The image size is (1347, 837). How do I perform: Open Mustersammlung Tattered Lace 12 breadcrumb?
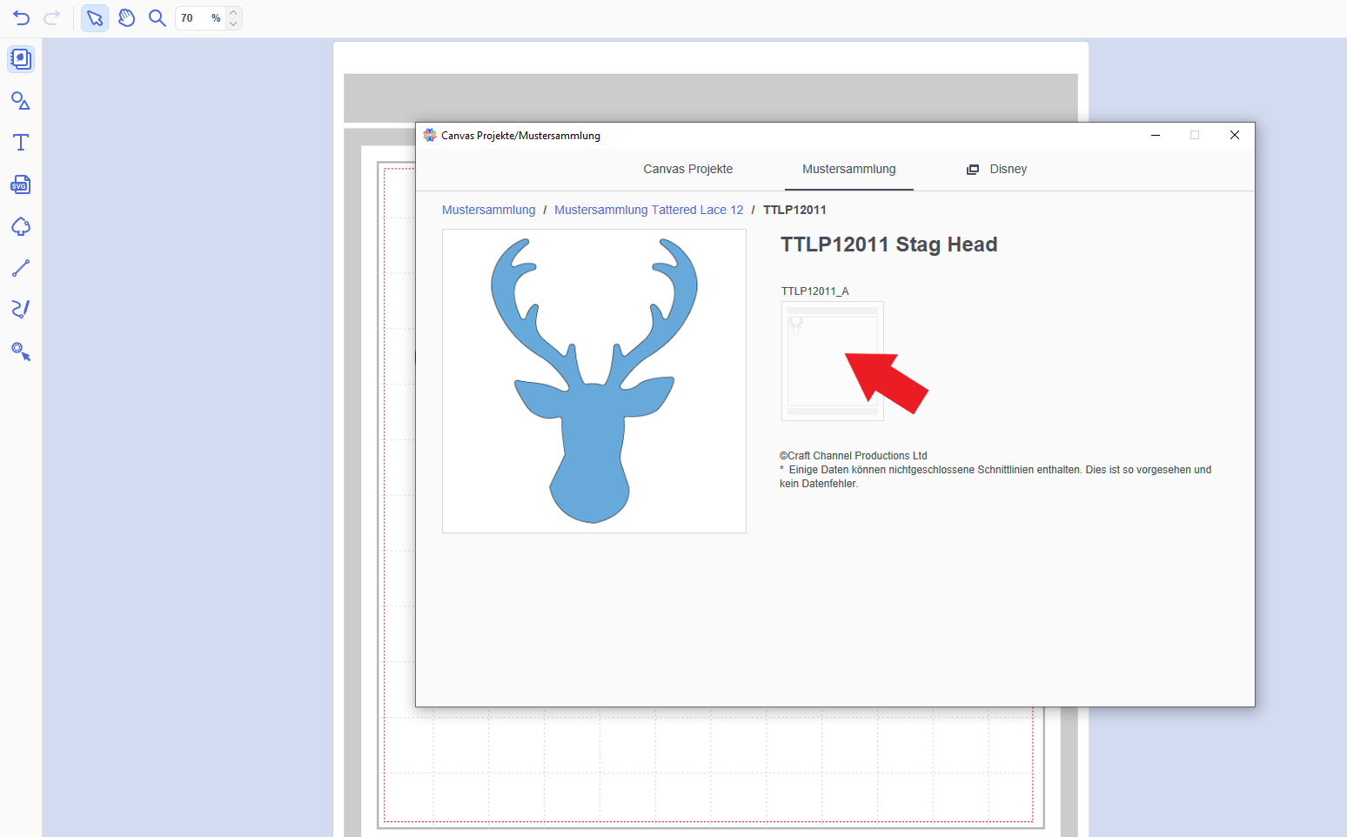click(x=648, y=210)
